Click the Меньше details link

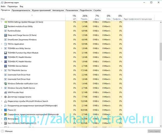[9, 131]
